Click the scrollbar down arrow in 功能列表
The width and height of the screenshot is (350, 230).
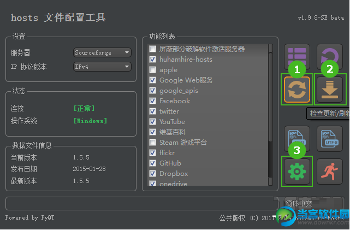pos(270,181)
